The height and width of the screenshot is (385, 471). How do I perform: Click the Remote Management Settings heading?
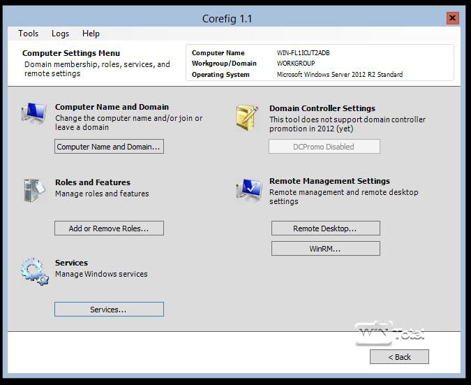329,181
